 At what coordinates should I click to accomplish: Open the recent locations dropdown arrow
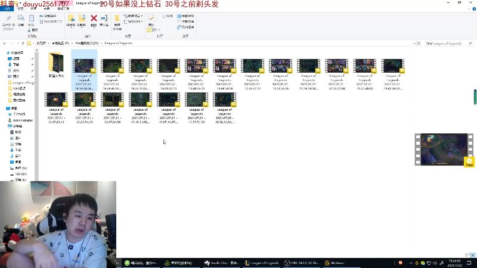[x=17, y=43]
